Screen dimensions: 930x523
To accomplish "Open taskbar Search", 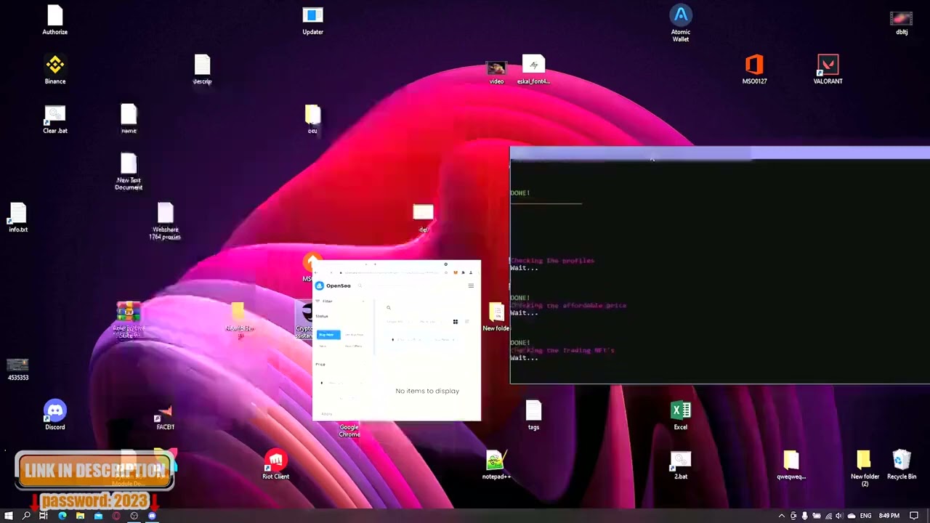I will point(26,516).
